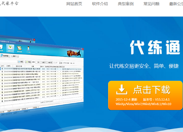
Task: Click the wifi signal icon in the app preview
Action: coord(1,56)
